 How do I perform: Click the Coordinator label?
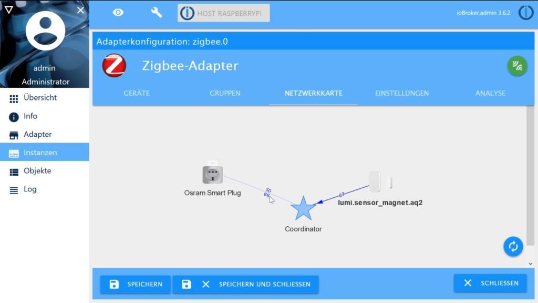303,229
